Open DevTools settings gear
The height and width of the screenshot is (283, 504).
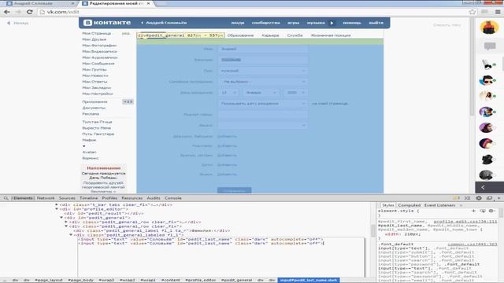pyautogui.click(x=479, y=198)
